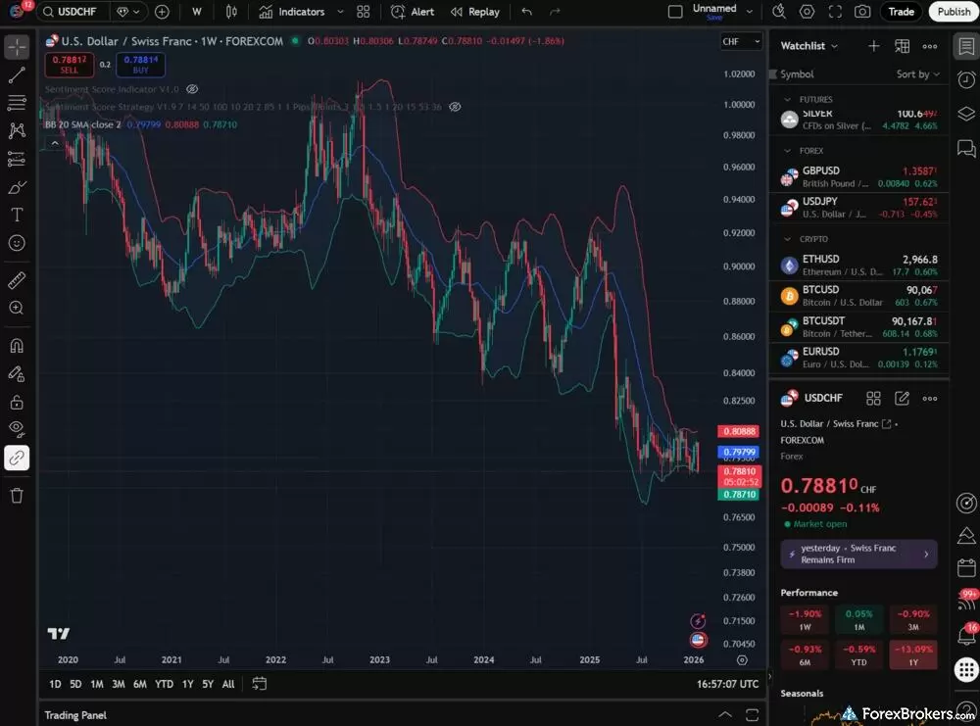Enter fullscreen mode
This screenshot has height=726, width=980.
(835, 12)
